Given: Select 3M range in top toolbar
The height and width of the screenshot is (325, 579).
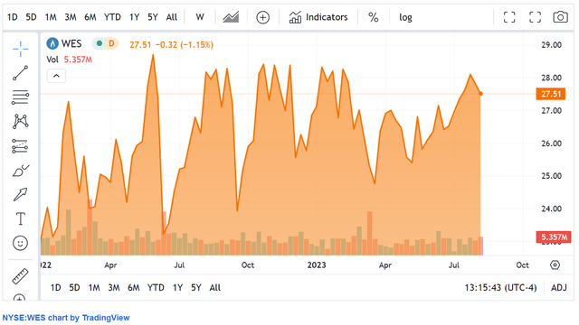Looking at the screenshot, I should (x=71, y=17).
